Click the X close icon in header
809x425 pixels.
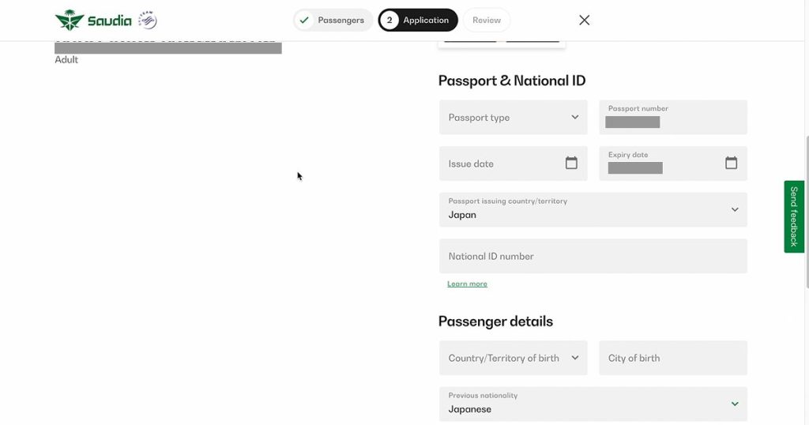[x=584, y=21]
